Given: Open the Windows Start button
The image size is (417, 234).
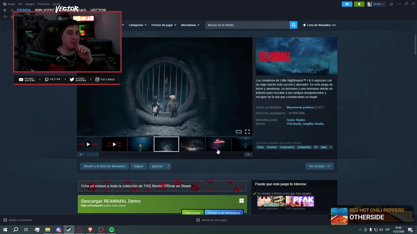Looking at the screenshot, I should (5, 229).
